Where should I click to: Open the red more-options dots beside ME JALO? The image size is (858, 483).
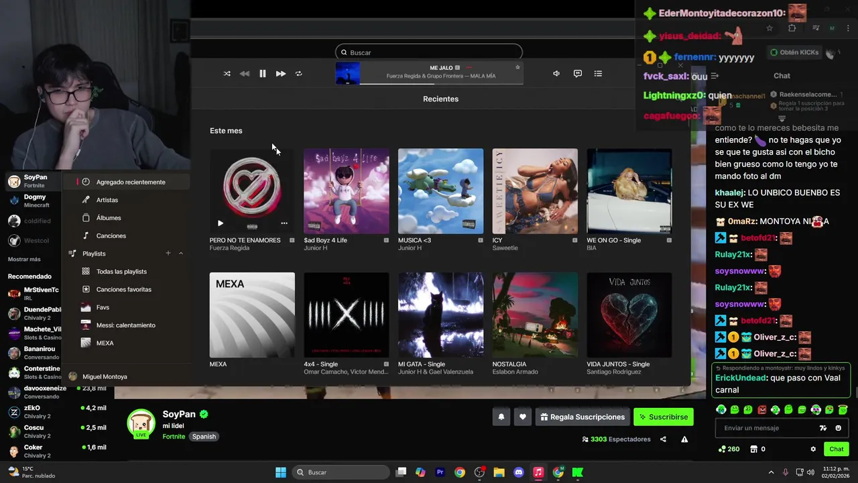(x=469, y=68)
